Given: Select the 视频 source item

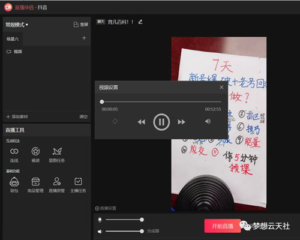Looking at the screenshot, I should click(14, 52).
